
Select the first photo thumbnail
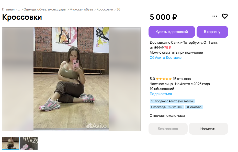11,143
